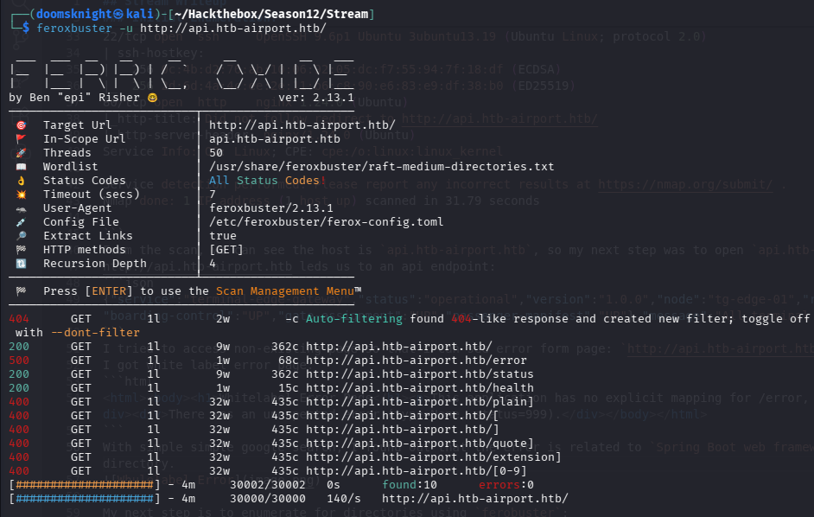Click the api.htb-airport.htb/extension] URL
Viewport: 814px width, 517px height.
click(434, 457)
